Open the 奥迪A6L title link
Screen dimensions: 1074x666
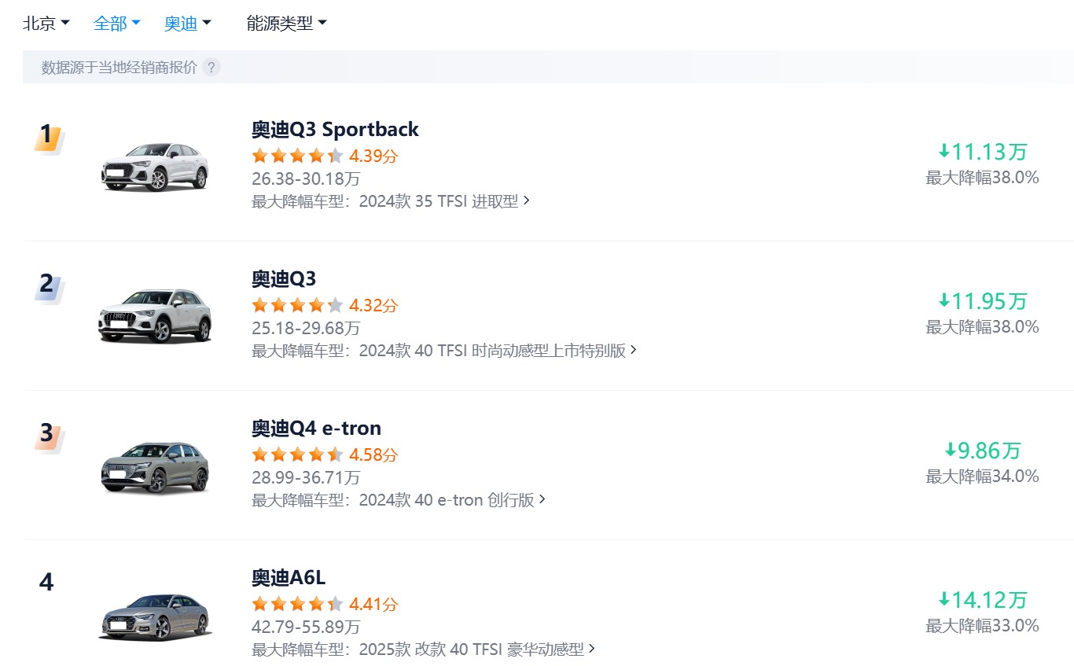pos(289,578)
